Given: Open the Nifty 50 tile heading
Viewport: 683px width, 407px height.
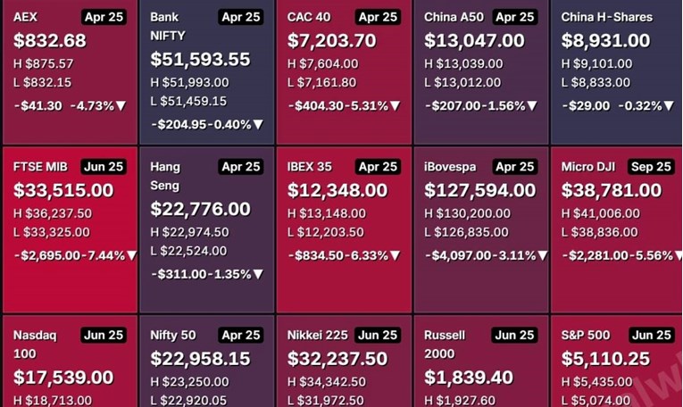Looking at the screenshot, I should click(x=175, y=336).
